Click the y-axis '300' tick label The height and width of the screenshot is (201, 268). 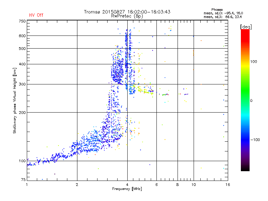tap(22, 84)
